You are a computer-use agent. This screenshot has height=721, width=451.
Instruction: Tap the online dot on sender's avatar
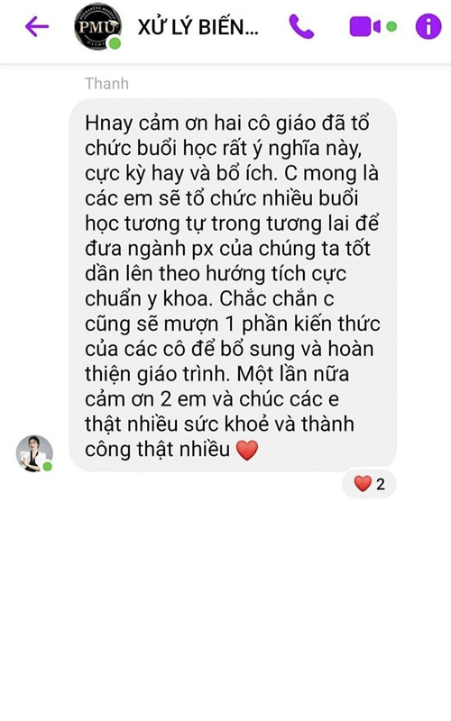coord(48,467)
